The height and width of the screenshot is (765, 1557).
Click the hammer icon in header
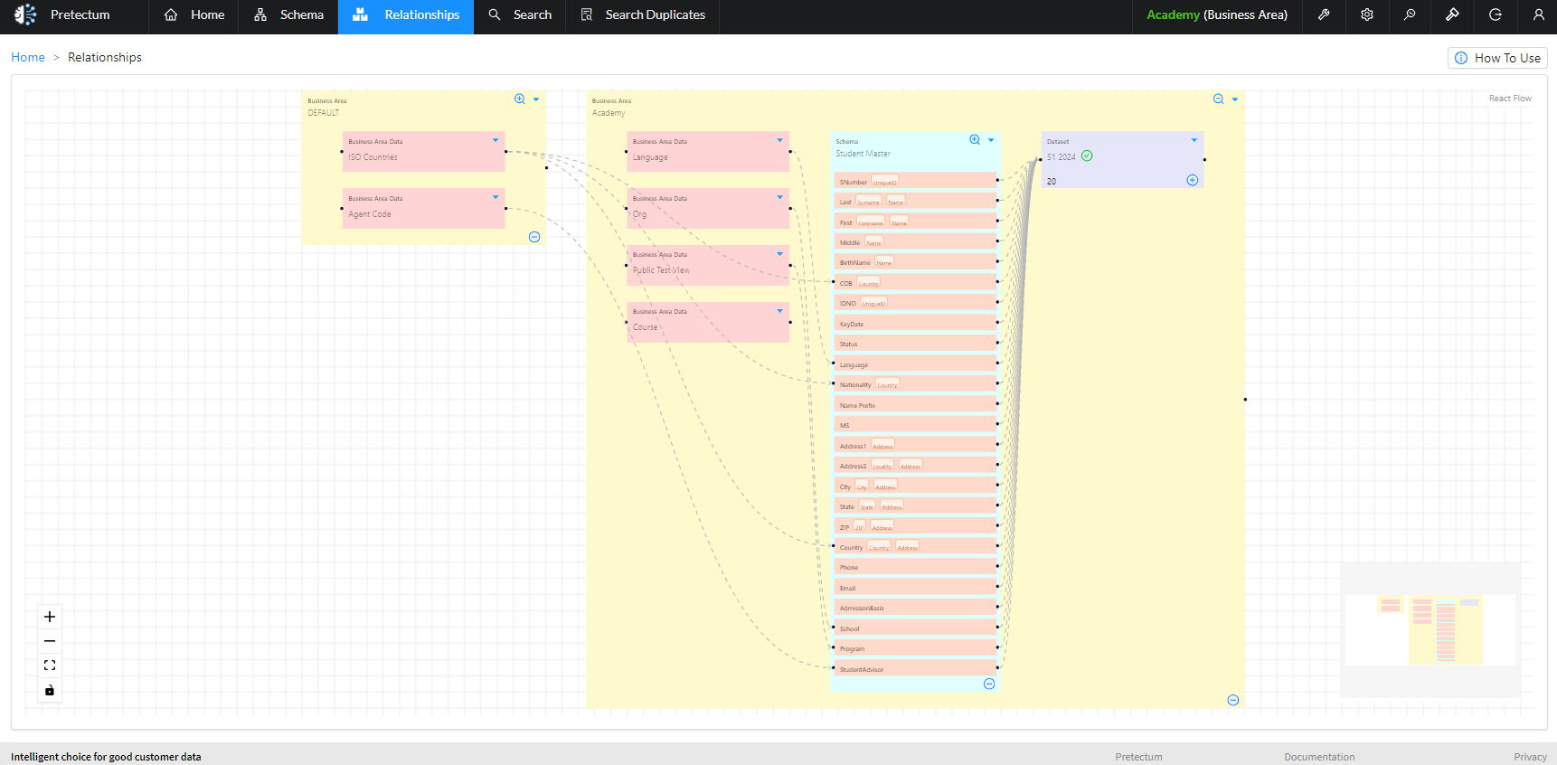click(1452, 14)
